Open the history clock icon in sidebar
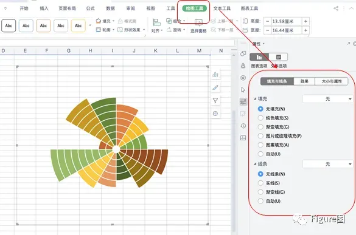 [243, 126]
